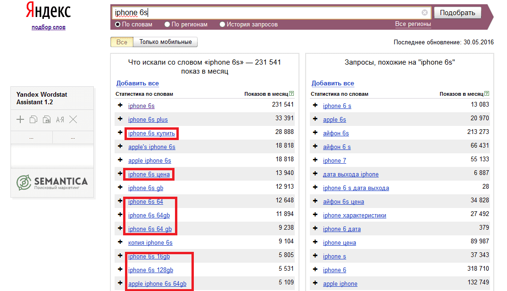This screenshot has width=507, height=291.
Task: Select the 'По регионам' radio button
Action: point(167,24)
